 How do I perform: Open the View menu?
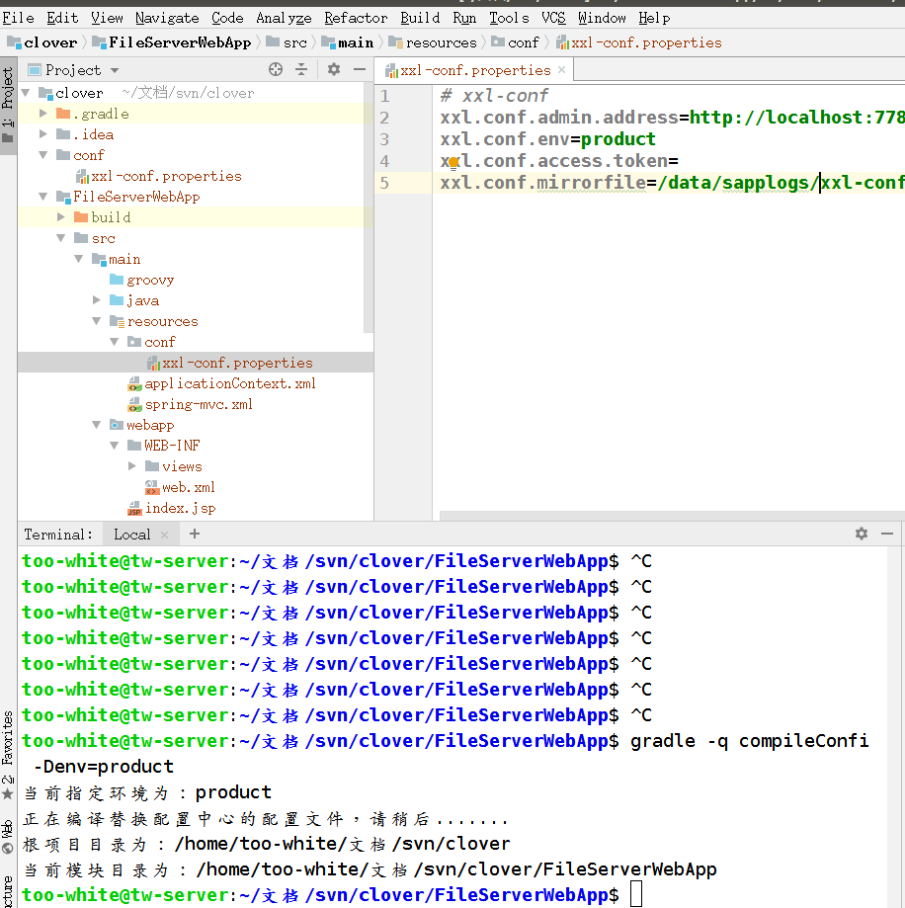coord(107,18)
